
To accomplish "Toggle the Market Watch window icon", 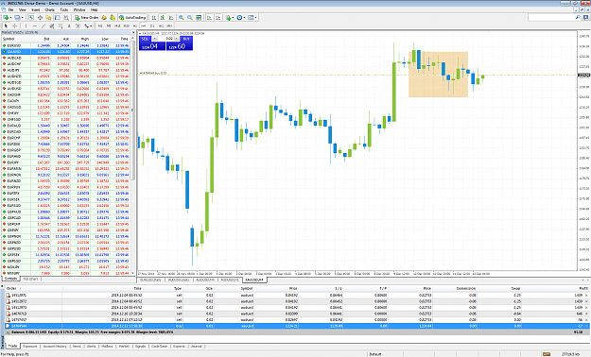I will (x=31, y=17).
